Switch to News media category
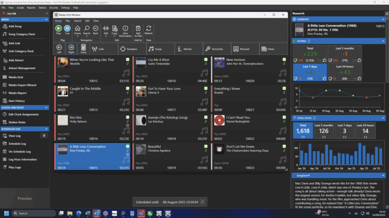Screen dimensions: 389x218 pos(273,49)
